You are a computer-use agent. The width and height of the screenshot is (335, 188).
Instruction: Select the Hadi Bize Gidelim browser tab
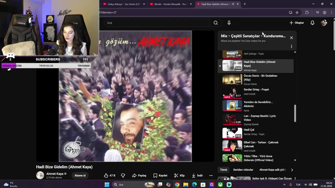(x=215, y=4)
